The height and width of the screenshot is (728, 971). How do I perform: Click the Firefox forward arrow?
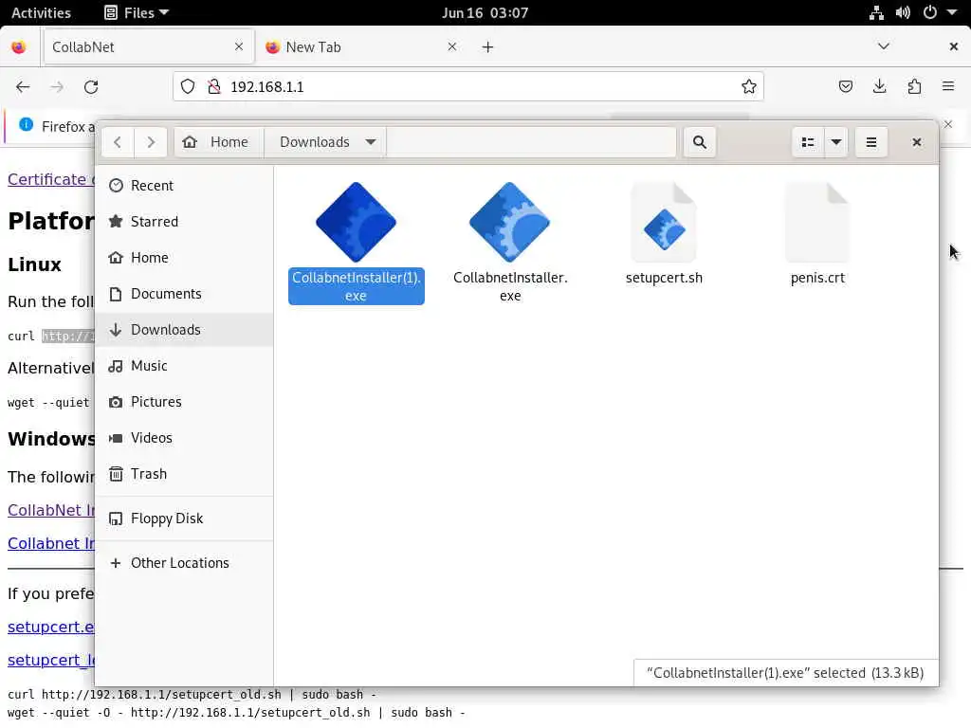[x=57, y=86]
